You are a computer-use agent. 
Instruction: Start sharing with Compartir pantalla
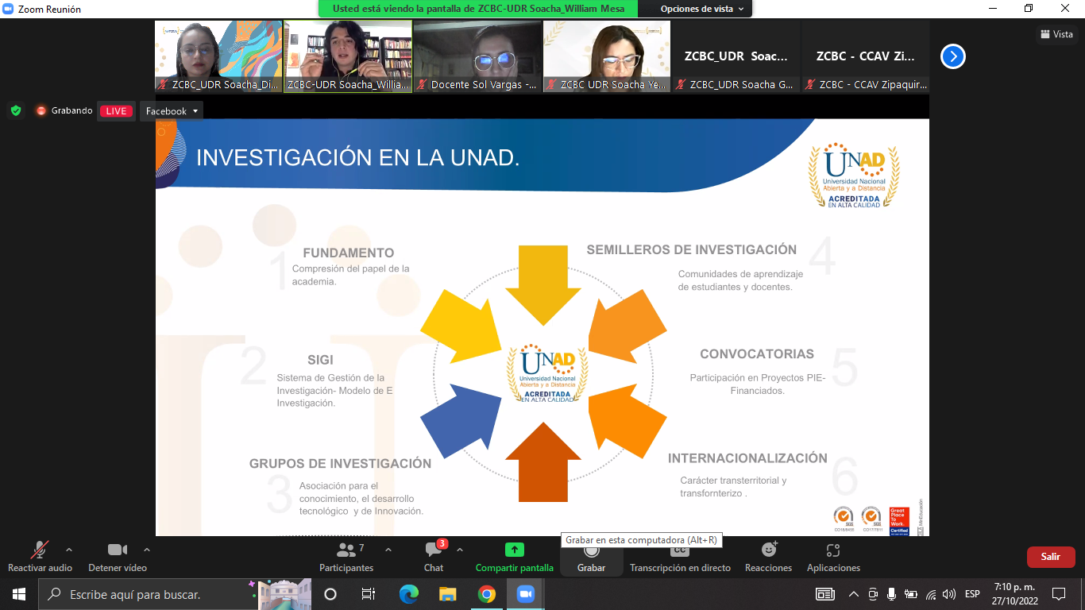(x=515, y=557)
